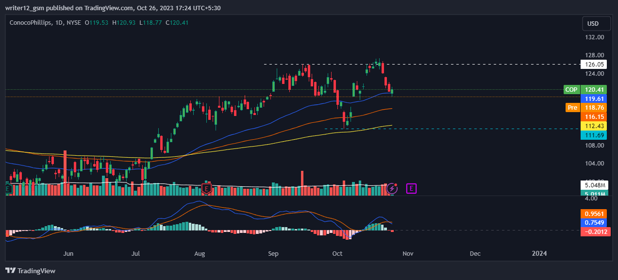Click the Aug label on time axis

click(200, 253)
